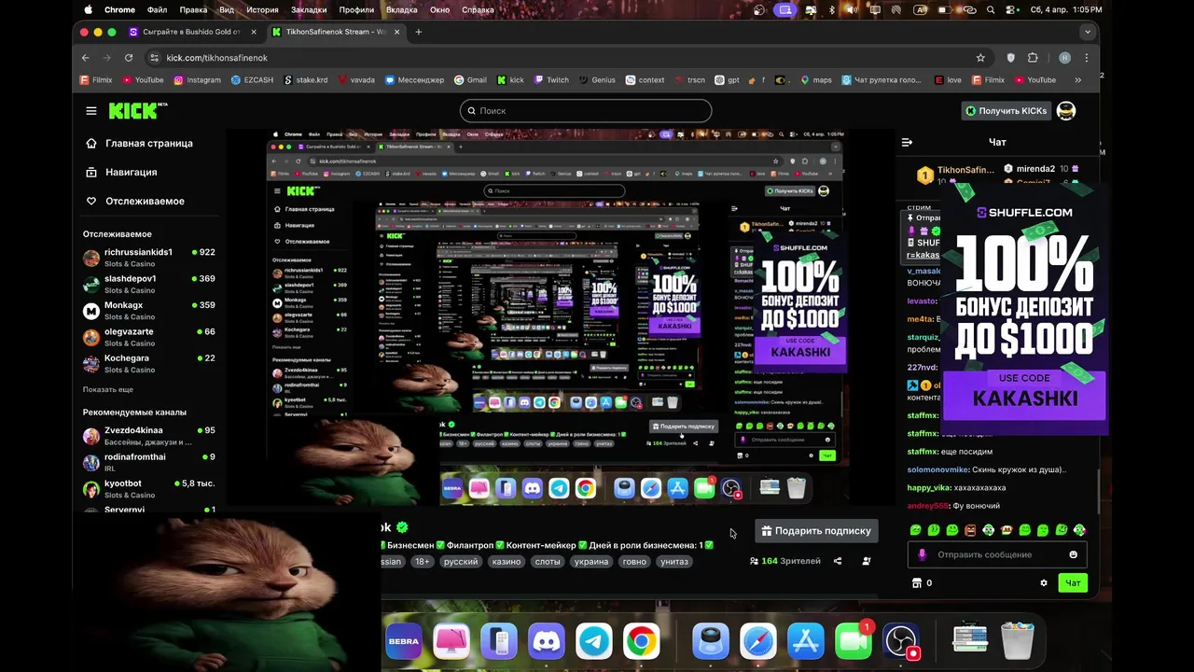Open the Закладки menu
The width and height of the screenshot is (1194, 672).
[x=309, y=9]
